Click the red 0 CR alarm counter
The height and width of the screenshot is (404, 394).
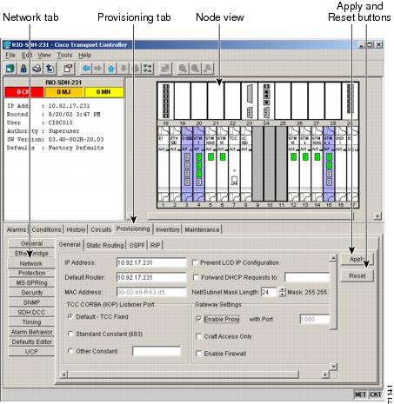click(24, 92)
